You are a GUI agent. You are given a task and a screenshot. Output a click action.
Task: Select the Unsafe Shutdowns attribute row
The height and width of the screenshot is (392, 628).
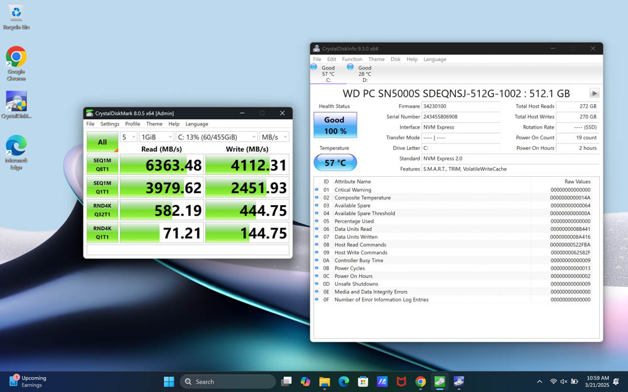[x=456, y=284]
